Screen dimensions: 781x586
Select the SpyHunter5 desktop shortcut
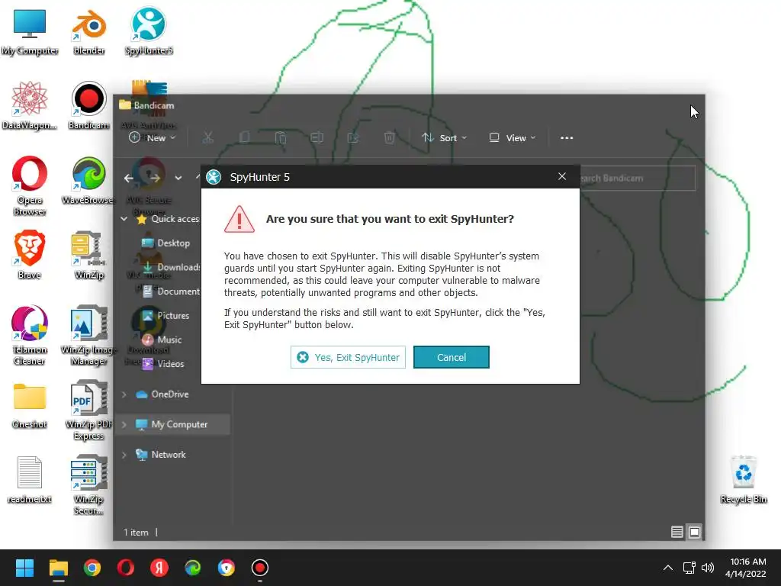point(149,31)
